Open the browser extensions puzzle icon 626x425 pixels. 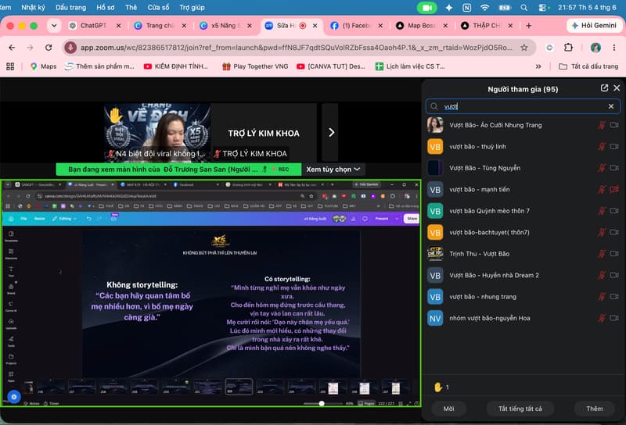[x=568, y=48]
